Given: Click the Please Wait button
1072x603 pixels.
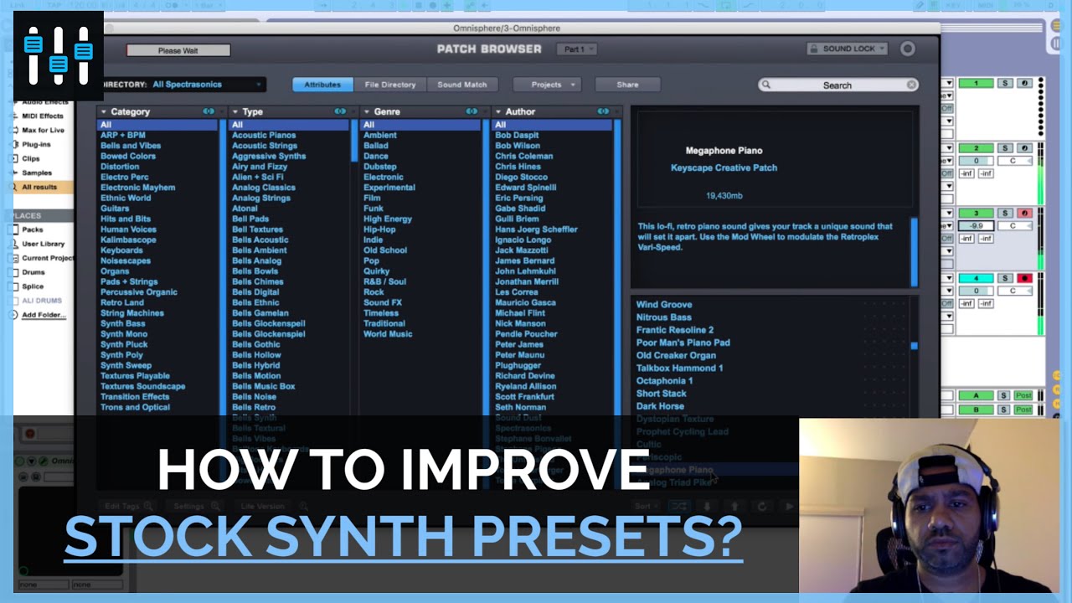Looking at the screenshot, I should [x=178, y=50].
